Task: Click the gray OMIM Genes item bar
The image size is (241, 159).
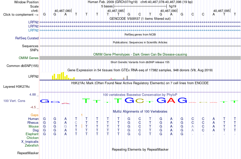Action: point(140,58)
